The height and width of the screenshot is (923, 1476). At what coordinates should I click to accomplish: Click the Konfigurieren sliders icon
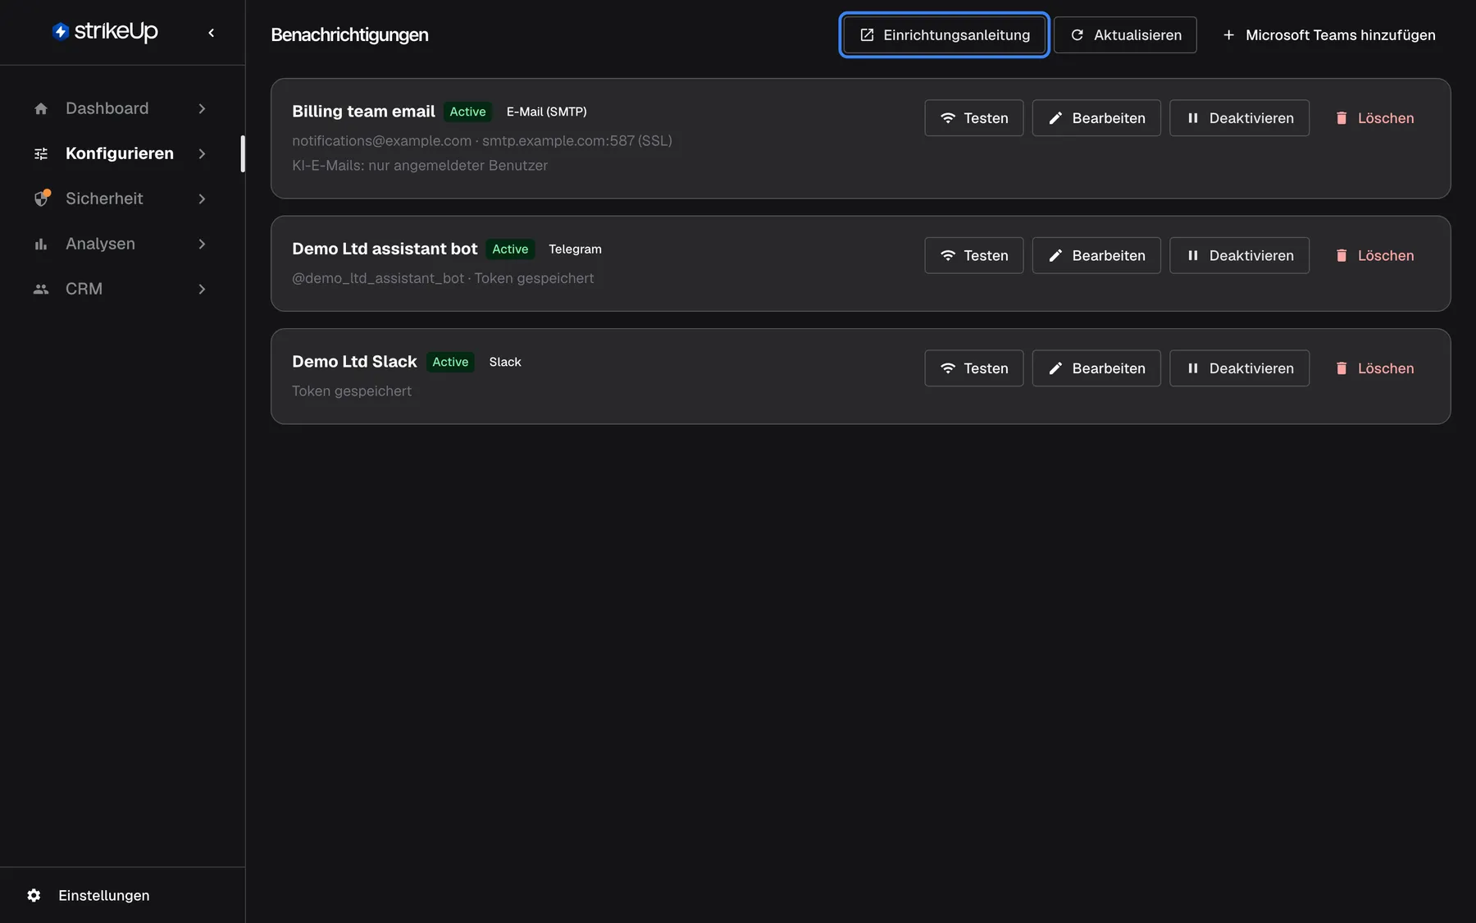tap(41, 153)
